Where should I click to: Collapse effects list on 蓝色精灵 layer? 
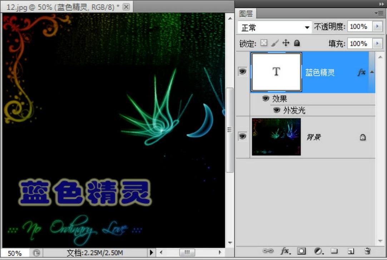(x=372, y=72)
